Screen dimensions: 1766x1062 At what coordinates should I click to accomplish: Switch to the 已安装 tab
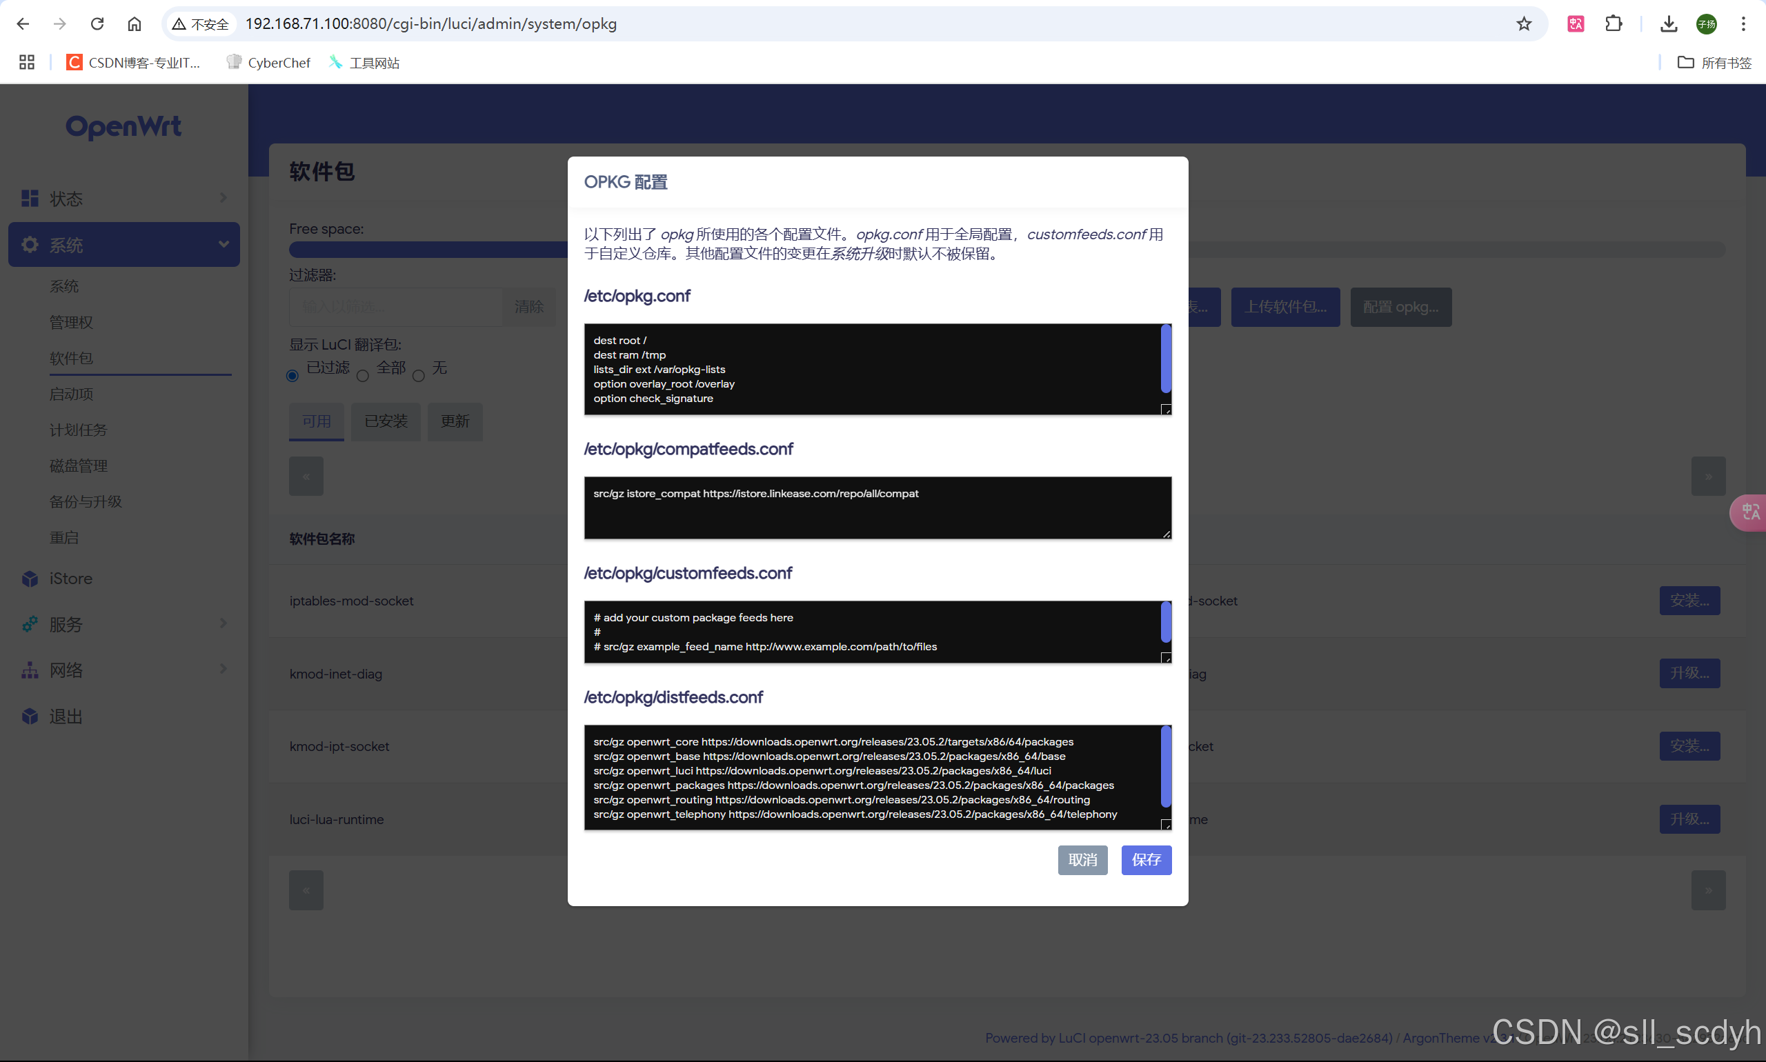tap(386, 421)
